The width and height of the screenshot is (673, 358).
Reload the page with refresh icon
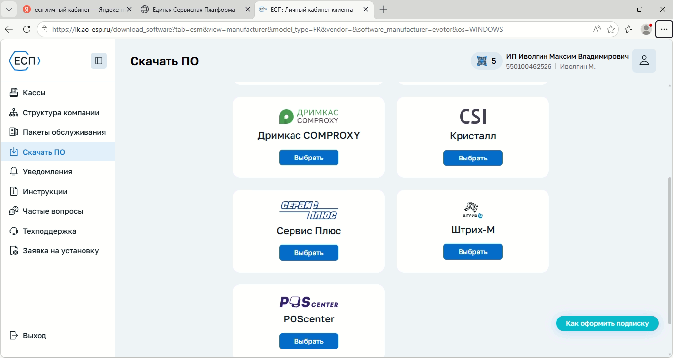tap(27, 29)
